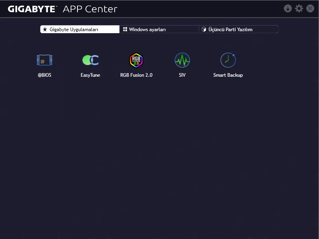Click the EasyTune text label

coord(90,75)
